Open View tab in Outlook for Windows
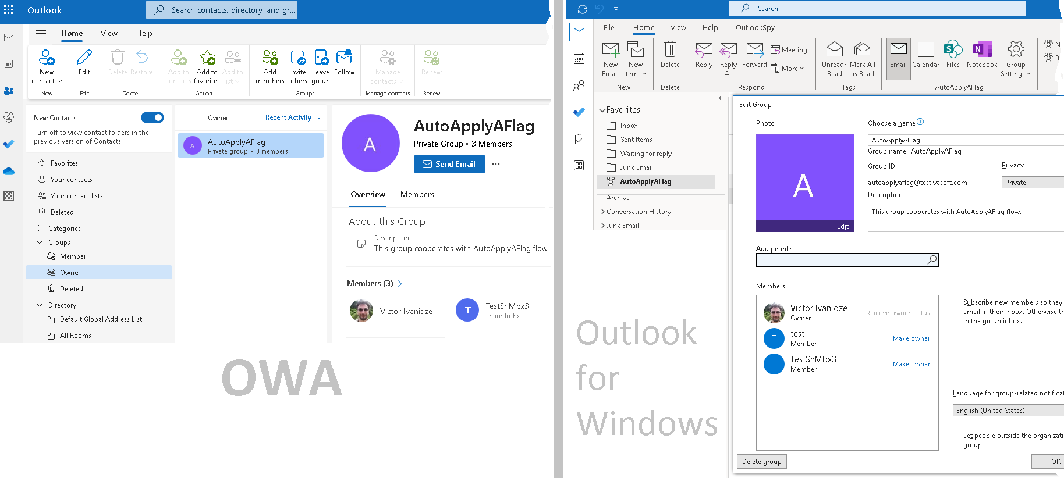The height and width of the screenshot is (478, 1064). (x=678, y=28)
